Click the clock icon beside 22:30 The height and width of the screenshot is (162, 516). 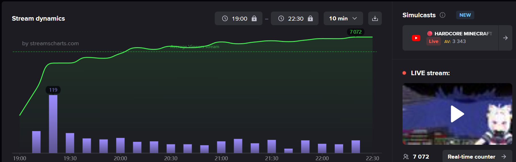281,18
